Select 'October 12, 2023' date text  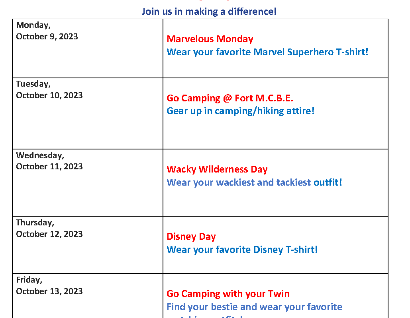(49, 234)
